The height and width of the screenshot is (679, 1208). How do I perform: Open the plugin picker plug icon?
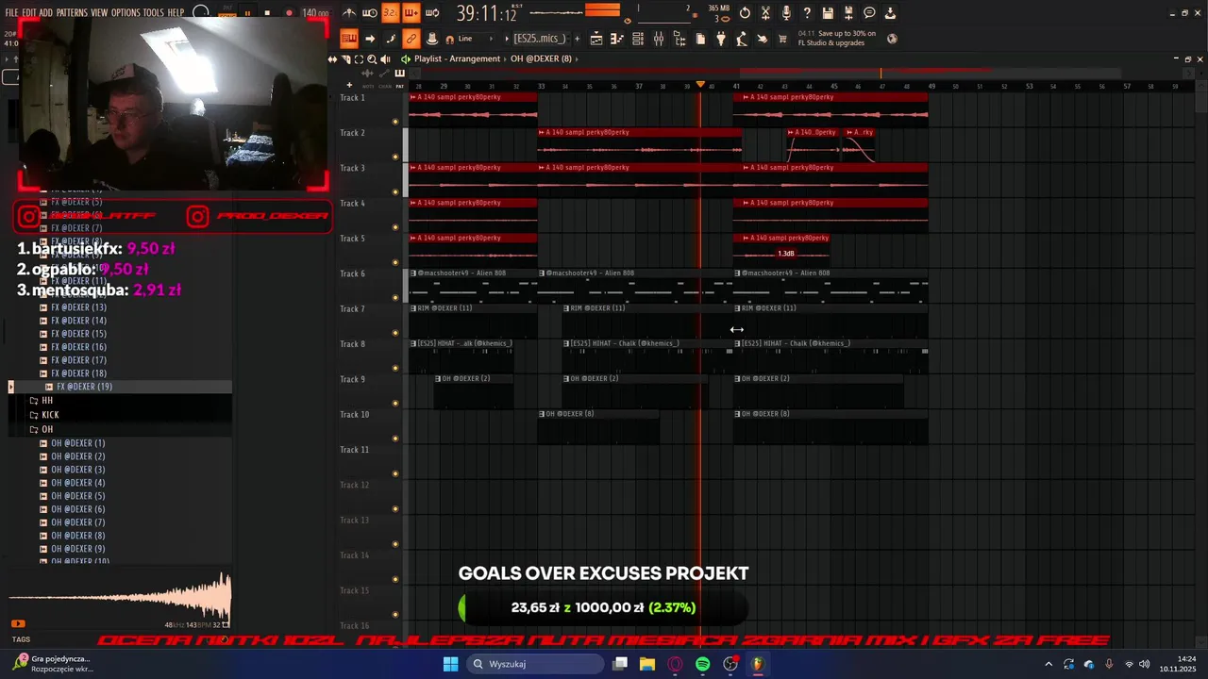pos(721,39)
